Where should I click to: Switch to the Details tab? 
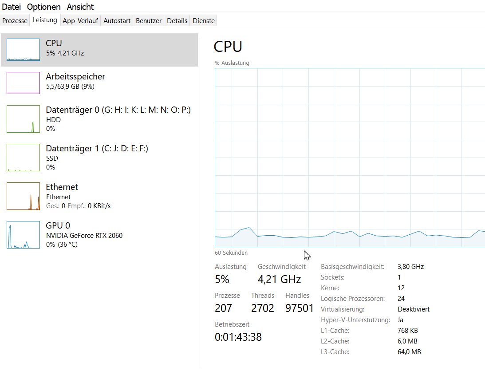click(x=177, y=21)
